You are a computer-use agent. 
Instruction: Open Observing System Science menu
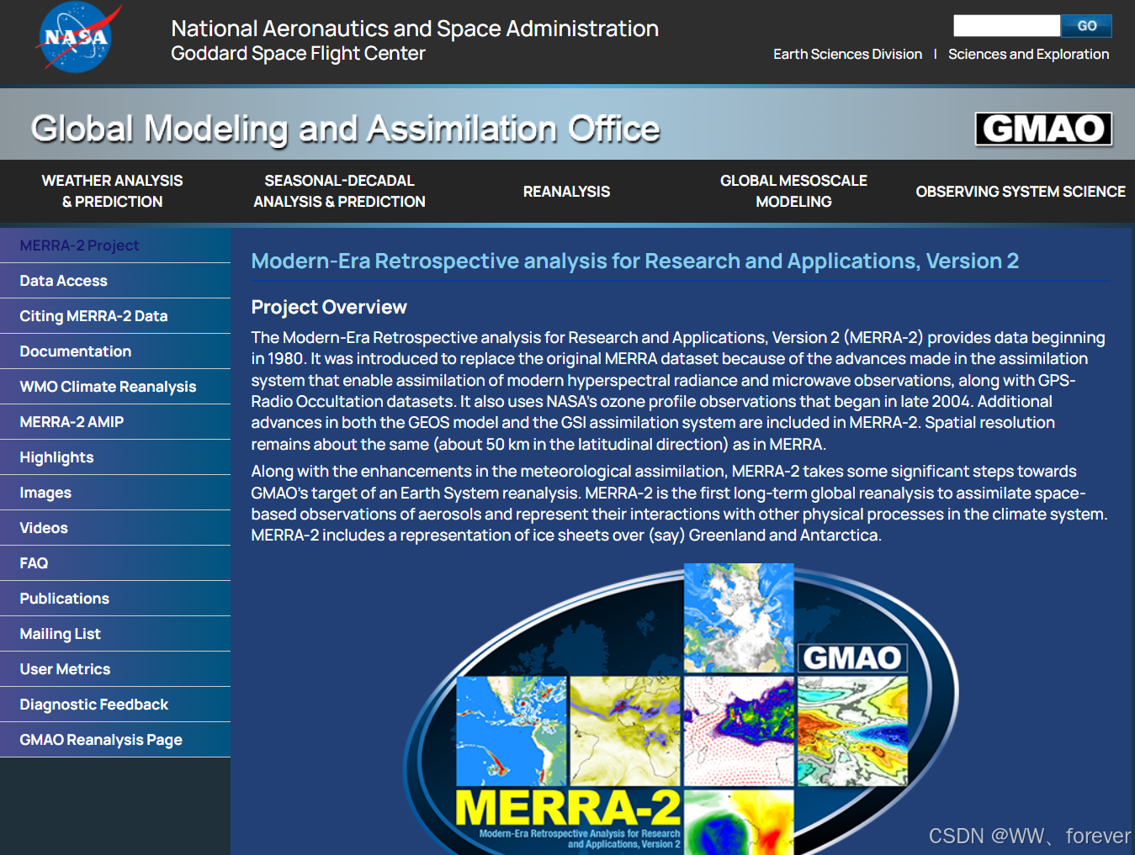(1021, 192)
